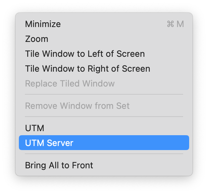Image resolution: width=208 pixels, height=194 pixels.
Task: Click the grayed-out Replace Tiled Window item
Action: [70, 83]
